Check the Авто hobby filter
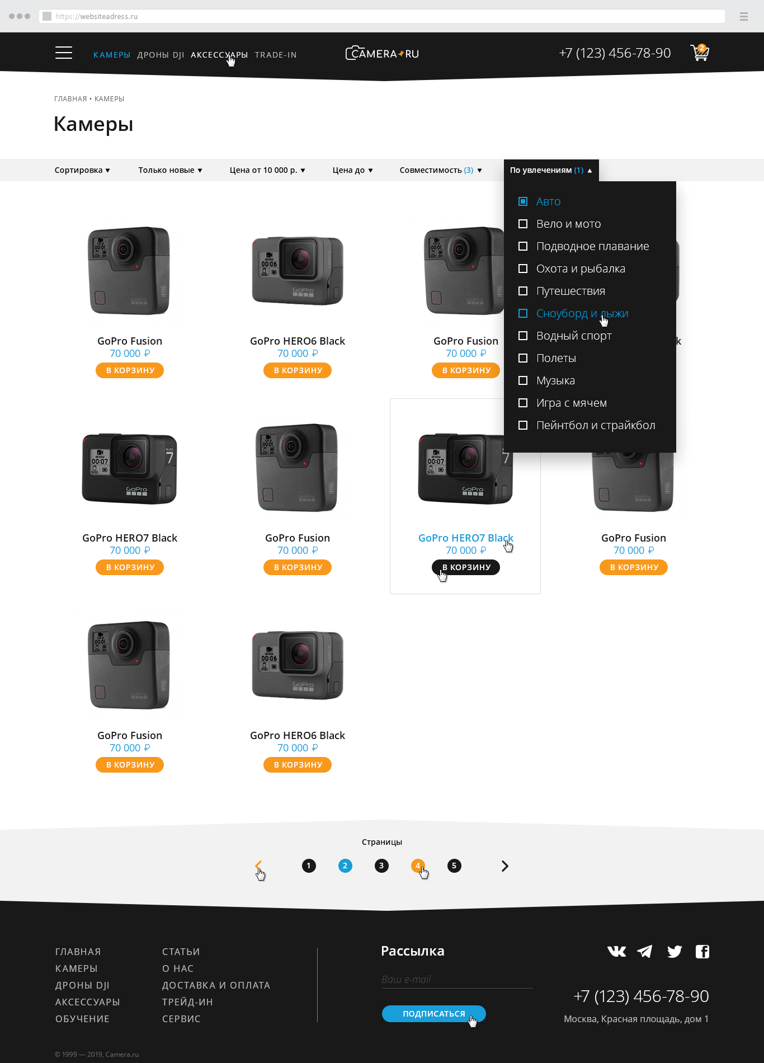Image resolution: width=764 pixels, height=1063 pixels. [523, 201]
